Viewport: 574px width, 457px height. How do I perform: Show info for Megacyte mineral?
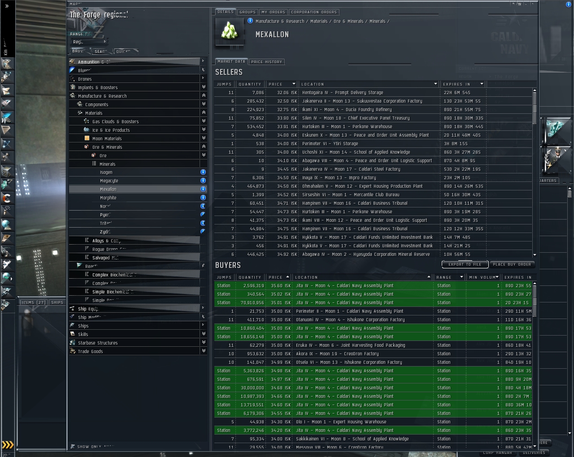pyautogui.click(x=203, y=181)
